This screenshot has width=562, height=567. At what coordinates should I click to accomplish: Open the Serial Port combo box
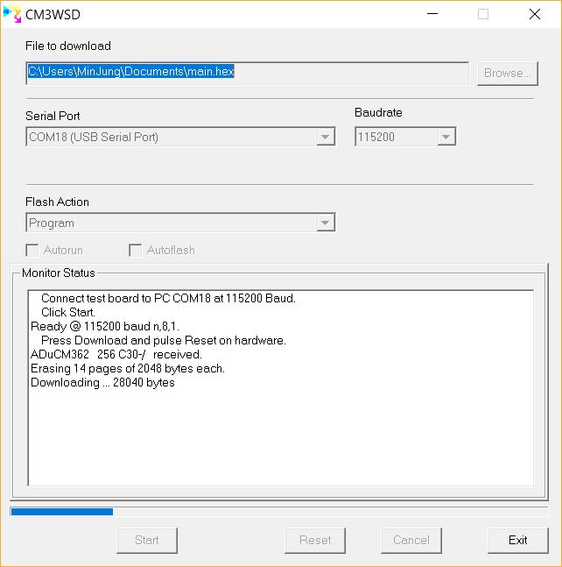coord(180,137)
